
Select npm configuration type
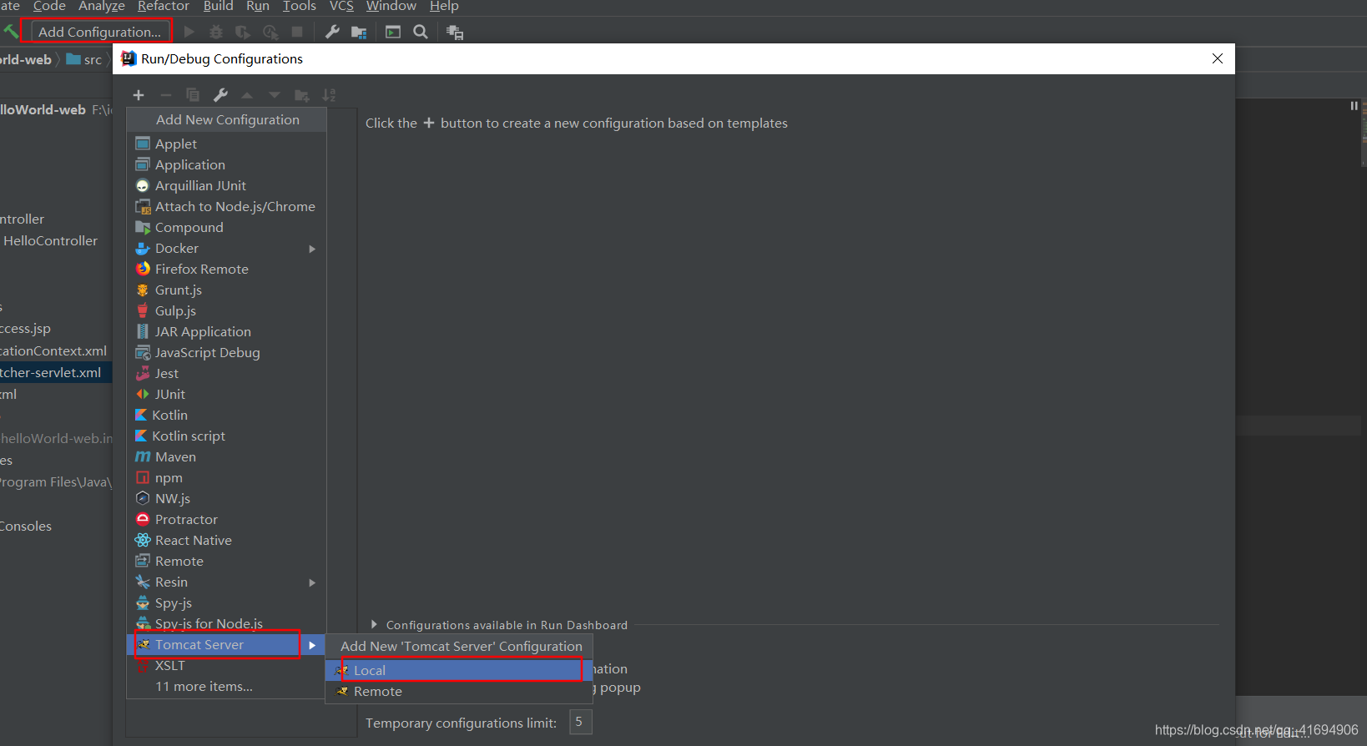tap(225, 477)
